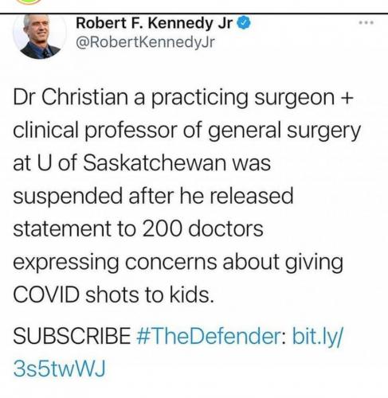The image size is (388, 398).
Task: Click the blue verified checkmark badge
Action: point(244,23)
